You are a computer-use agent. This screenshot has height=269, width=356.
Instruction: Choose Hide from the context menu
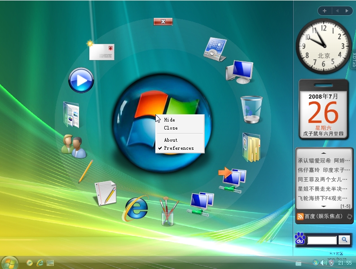pyautogui.click(x=169, y=120)
